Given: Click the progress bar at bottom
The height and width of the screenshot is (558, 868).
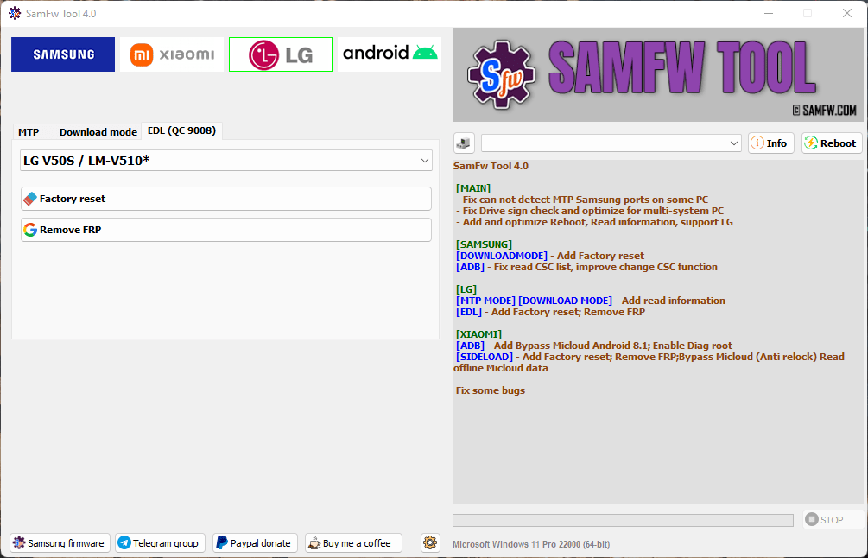Looking at the screenshot, I should coord(623,520).
